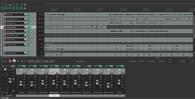Viewport: 195px width, 99px height.
Task: Open input 'in' dropdown on DSB-SAXSOLO mixer strip
Action: (x=52, y=73)
